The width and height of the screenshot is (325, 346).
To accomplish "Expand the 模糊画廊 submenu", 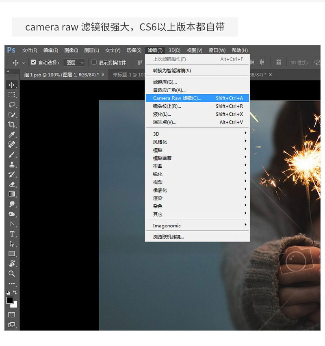I will tap(197, 158).
